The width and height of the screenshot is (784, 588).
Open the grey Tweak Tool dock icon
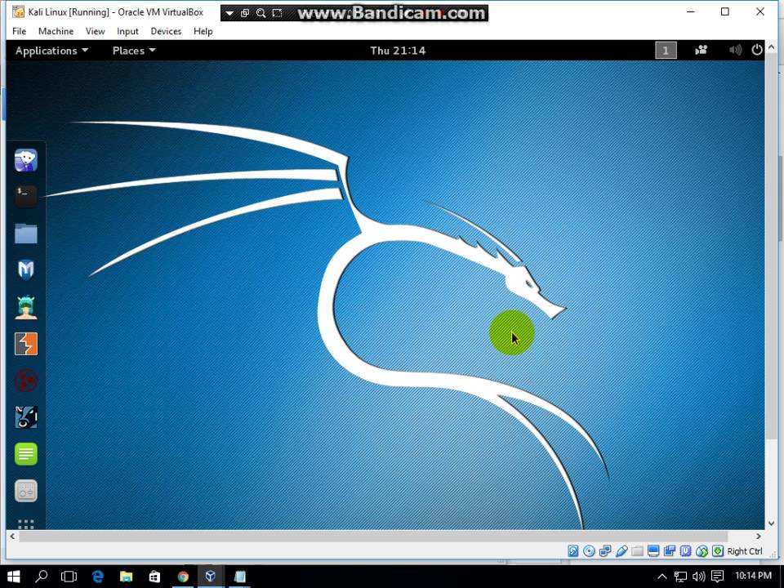tap(26, 491)
